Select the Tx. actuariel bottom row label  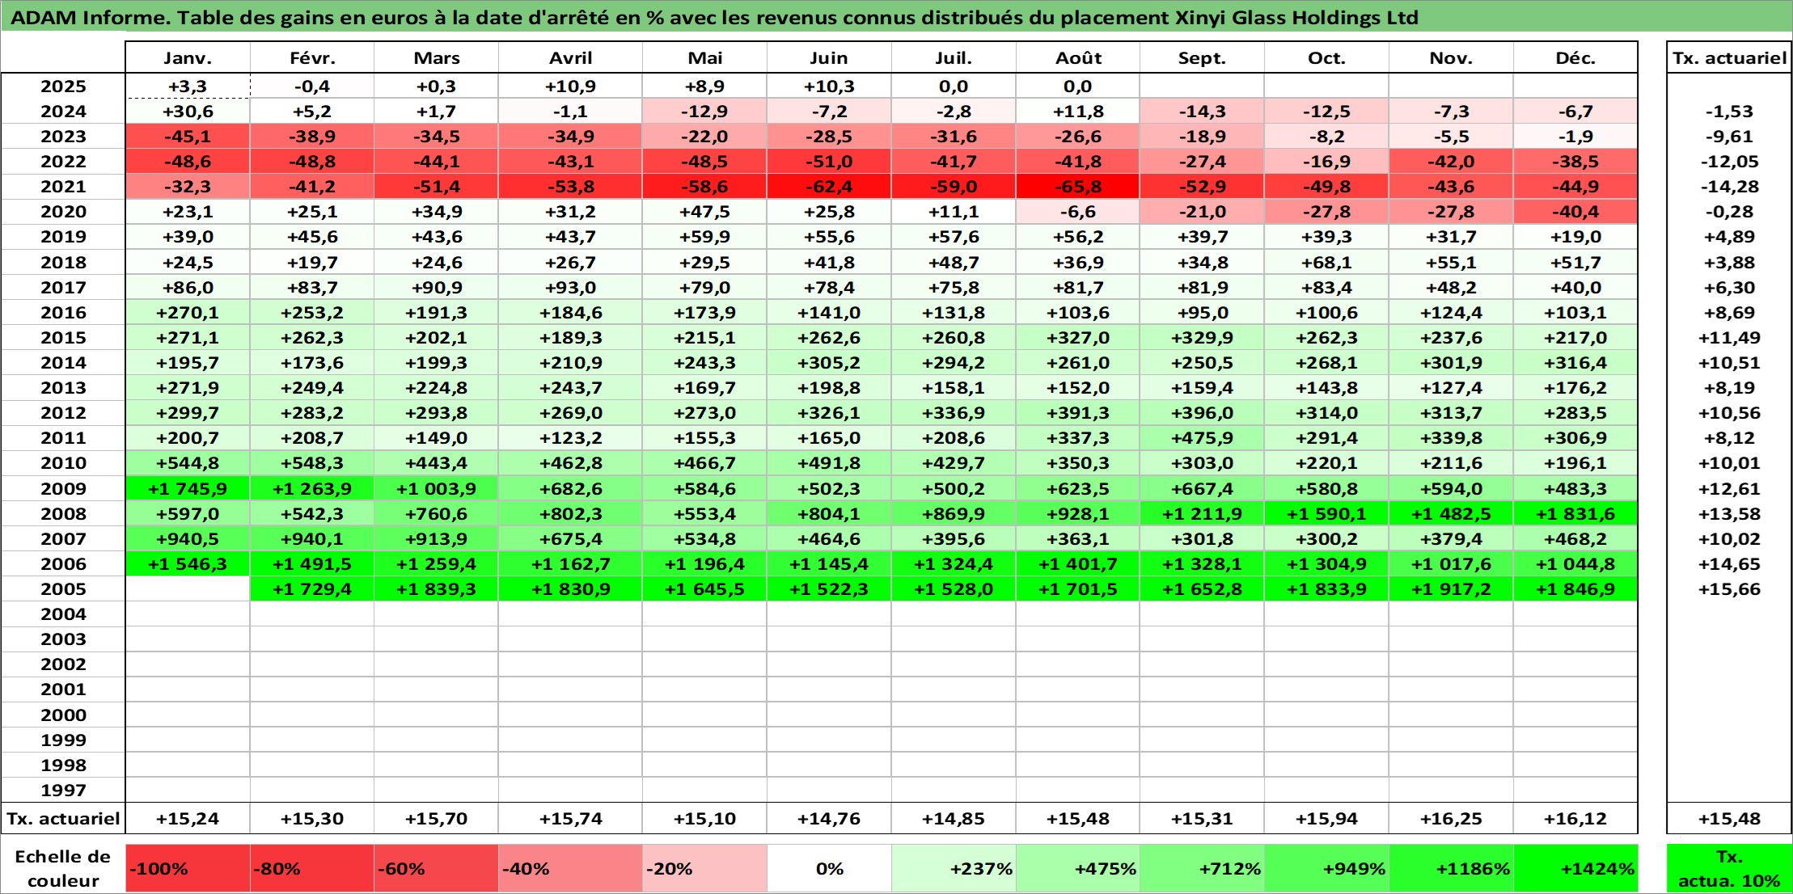(x=63, y=819)
